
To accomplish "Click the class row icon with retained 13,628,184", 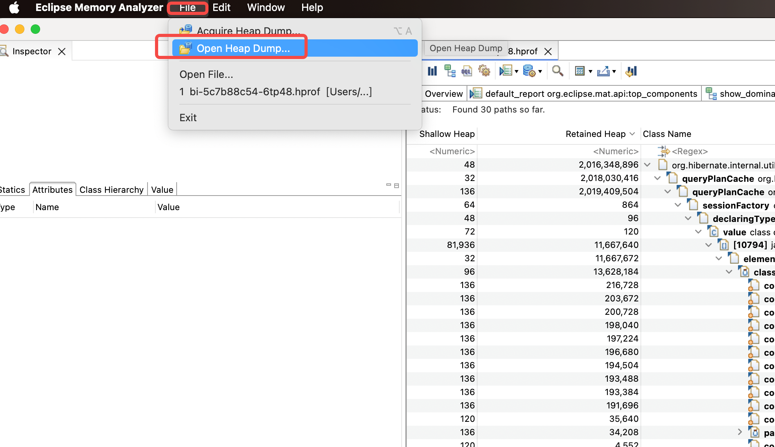I will 744,272.
